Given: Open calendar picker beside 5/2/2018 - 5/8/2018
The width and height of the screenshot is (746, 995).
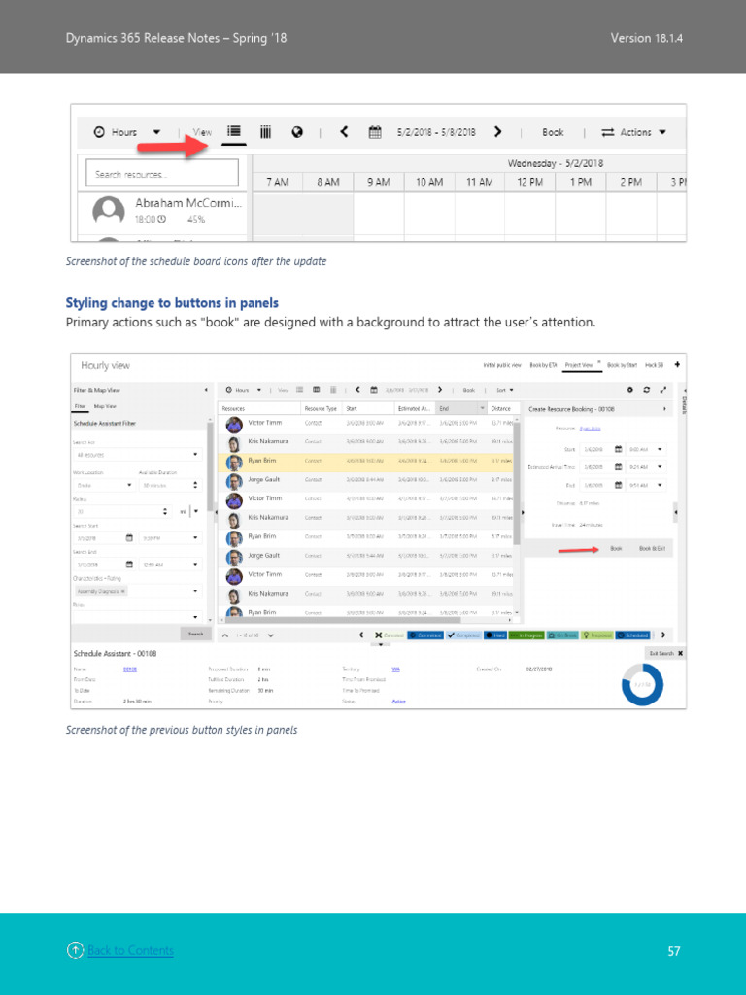Looking at the screenshot, I should click(375, 132).
